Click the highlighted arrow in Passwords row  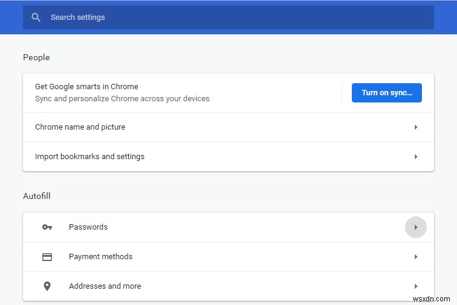tap(416, 227)
